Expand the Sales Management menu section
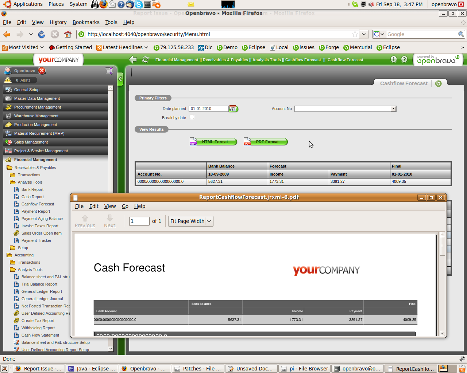467x373 pixels. point(31,142)
